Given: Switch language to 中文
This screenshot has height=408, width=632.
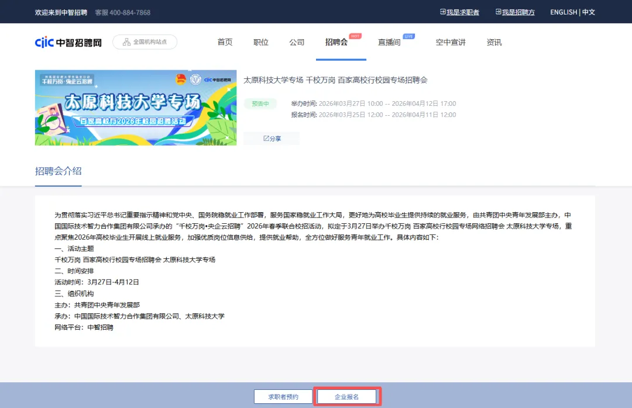Looking at the screenshot, I should point(589,12).
